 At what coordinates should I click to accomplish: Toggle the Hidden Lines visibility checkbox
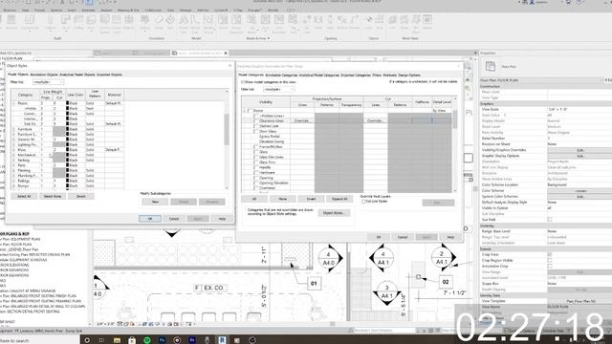[256, 116]
